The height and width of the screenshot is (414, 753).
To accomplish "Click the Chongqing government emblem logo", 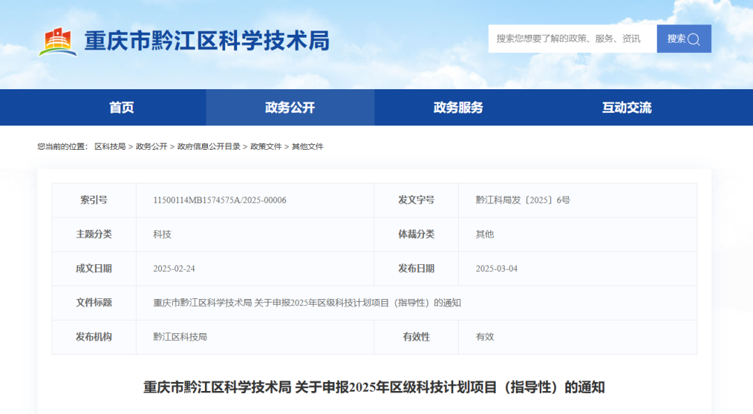I will [58, 41].
